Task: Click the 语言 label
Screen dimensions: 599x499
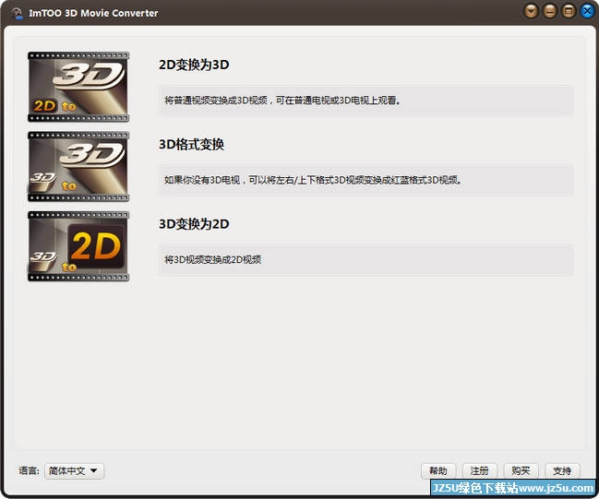Action: 29,470
